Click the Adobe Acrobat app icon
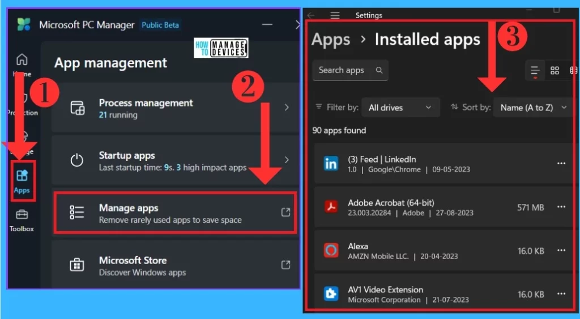This screenshot has width=580, height=319. pyautogui.click(x=331, y=207)
